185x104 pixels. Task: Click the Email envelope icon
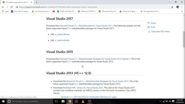coord(149,23)
